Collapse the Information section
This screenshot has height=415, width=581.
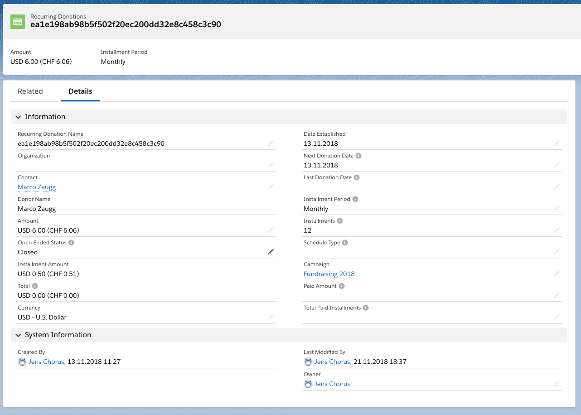tap(18, 117)
